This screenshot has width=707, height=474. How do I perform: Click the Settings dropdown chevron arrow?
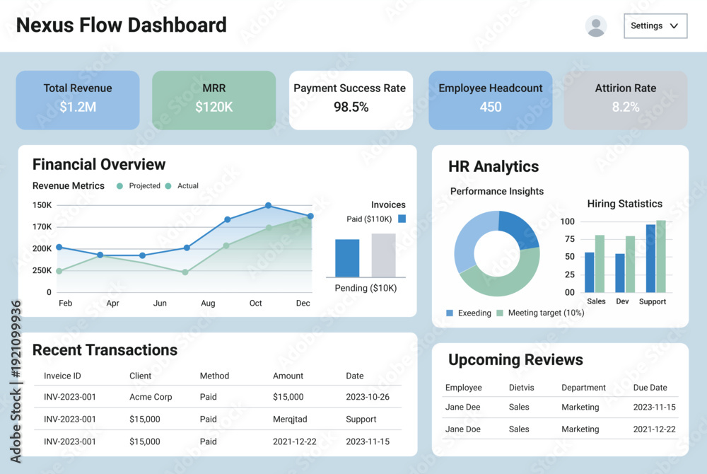point(674,26)
